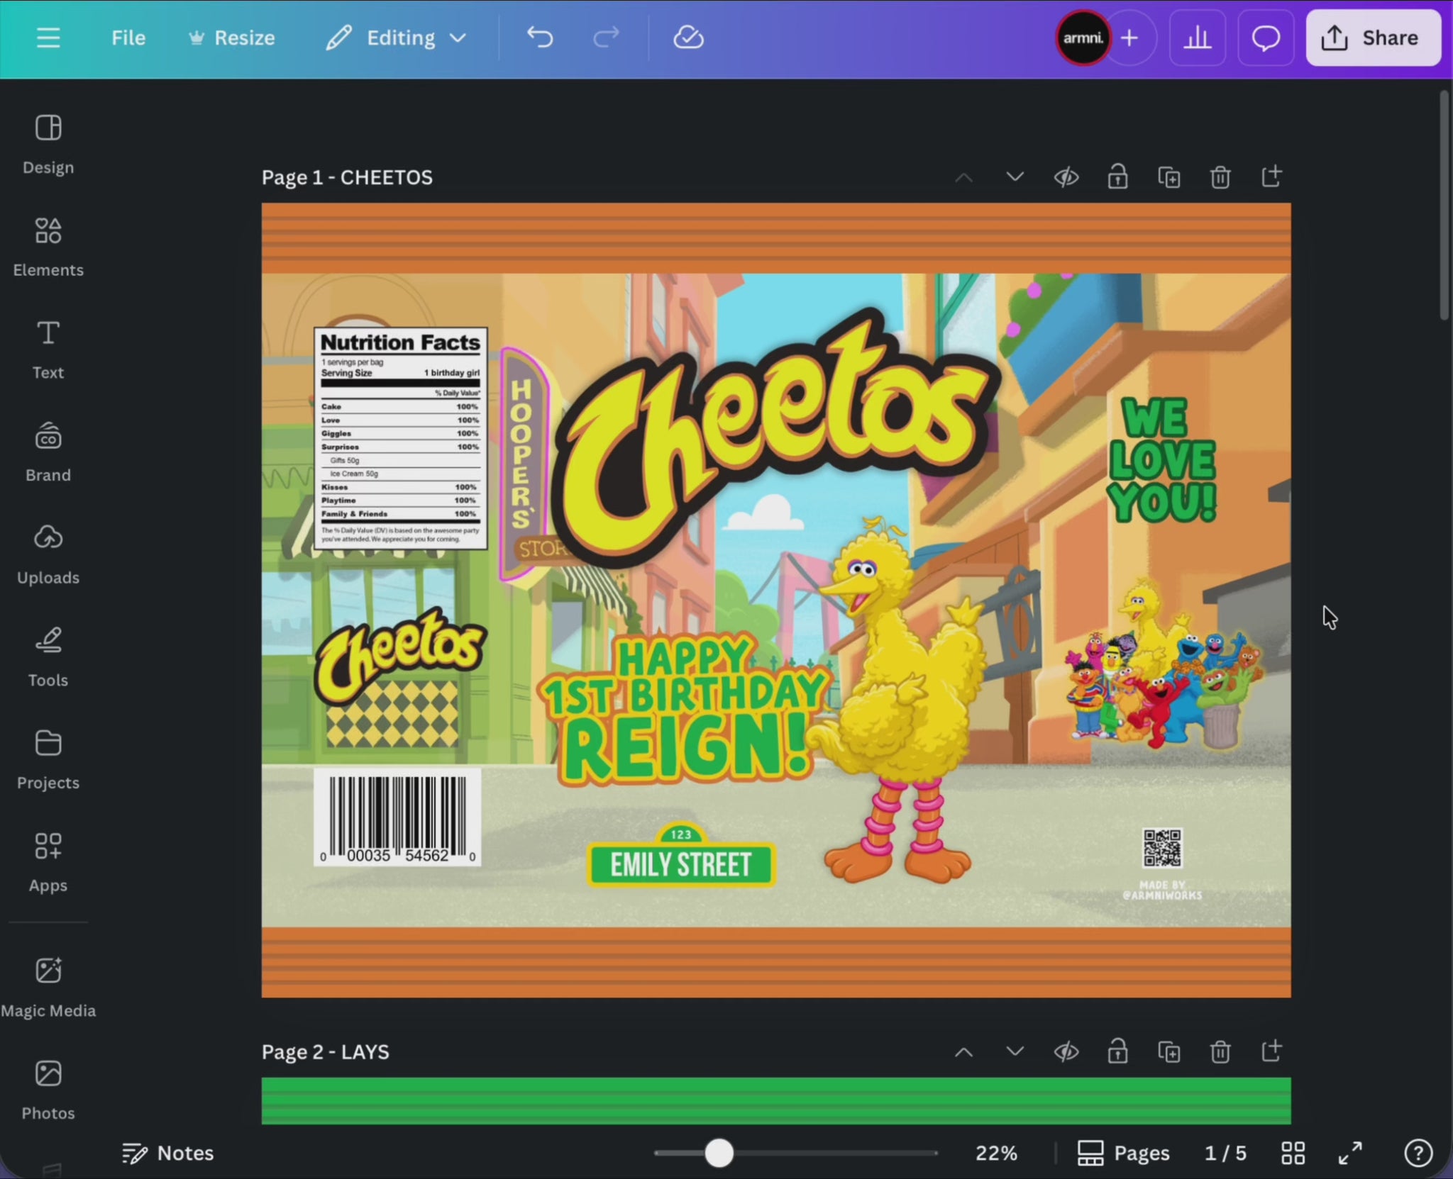Open the hamburger main menu

(48, 38)
